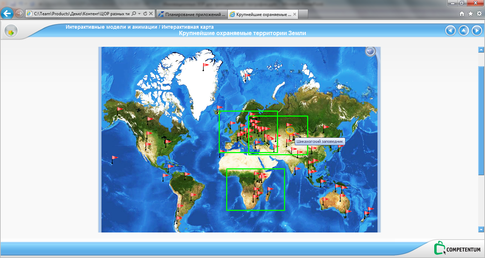Click the stop X icon in the address bar
Image resolution: width=485 pixels, height=258 pixels.
click(x=151, y=14)
